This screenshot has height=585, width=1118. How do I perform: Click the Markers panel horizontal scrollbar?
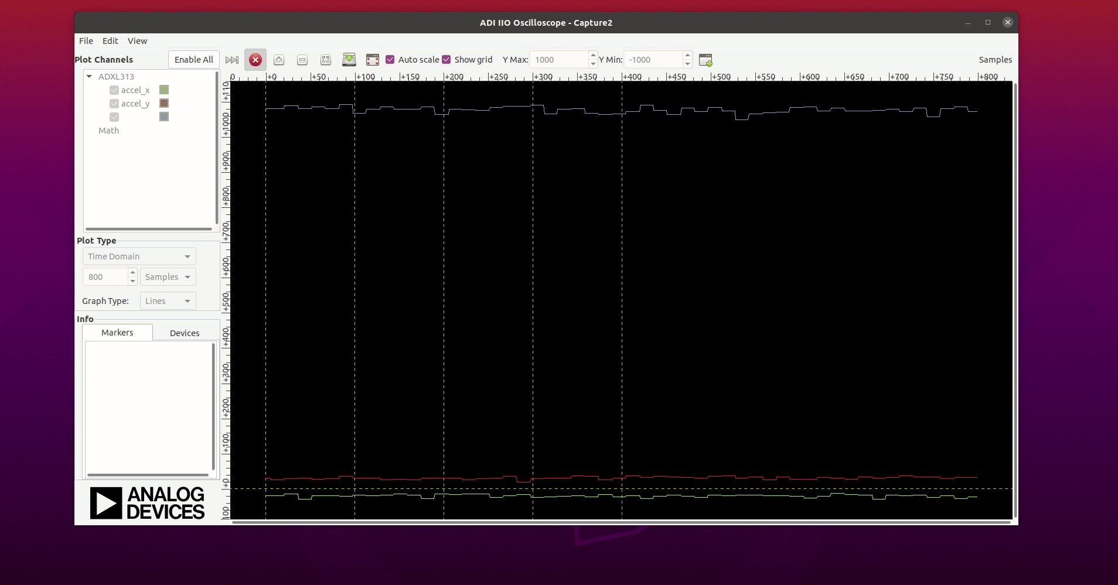tap(148, 475)
